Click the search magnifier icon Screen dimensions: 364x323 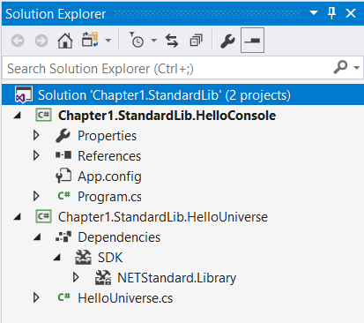(340, 68)
